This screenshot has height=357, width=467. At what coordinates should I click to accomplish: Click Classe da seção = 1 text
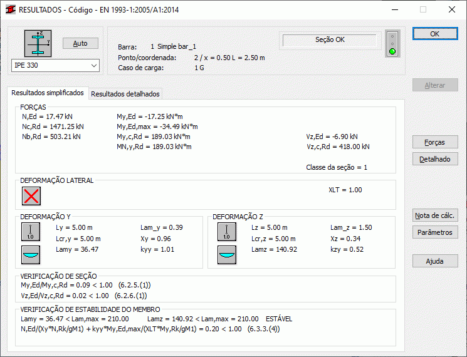click(337, 167)
